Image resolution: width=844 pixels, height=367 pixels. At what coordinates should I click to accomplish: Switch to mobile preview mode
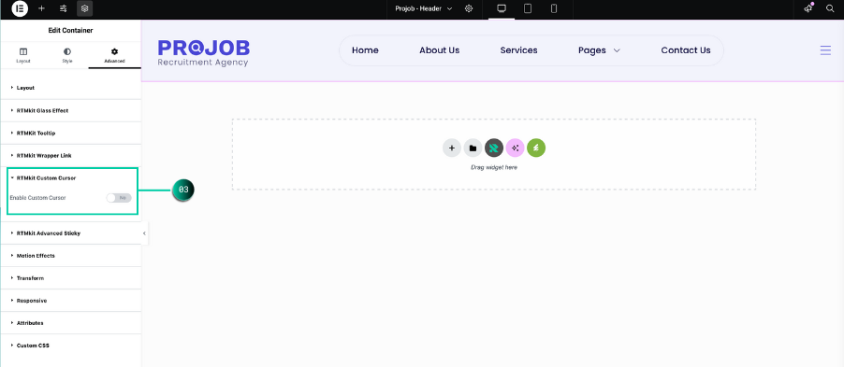[554, 8]
